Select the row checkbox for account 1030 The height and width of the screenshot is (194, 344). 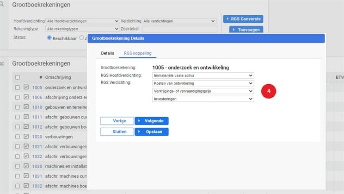(x=17, y=166)
